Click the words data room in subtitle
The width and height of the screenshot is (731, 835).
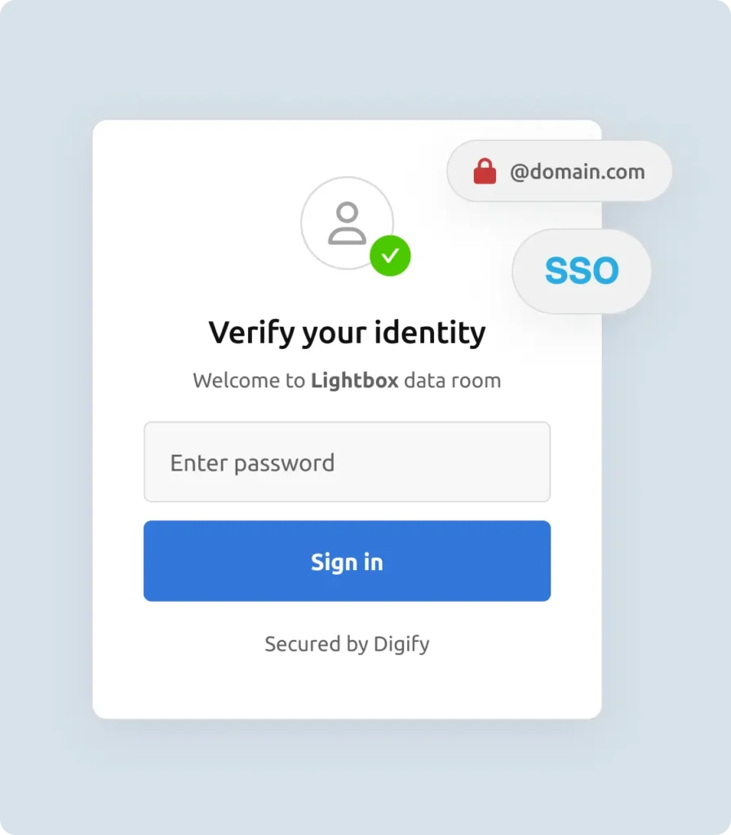point(452,380)
